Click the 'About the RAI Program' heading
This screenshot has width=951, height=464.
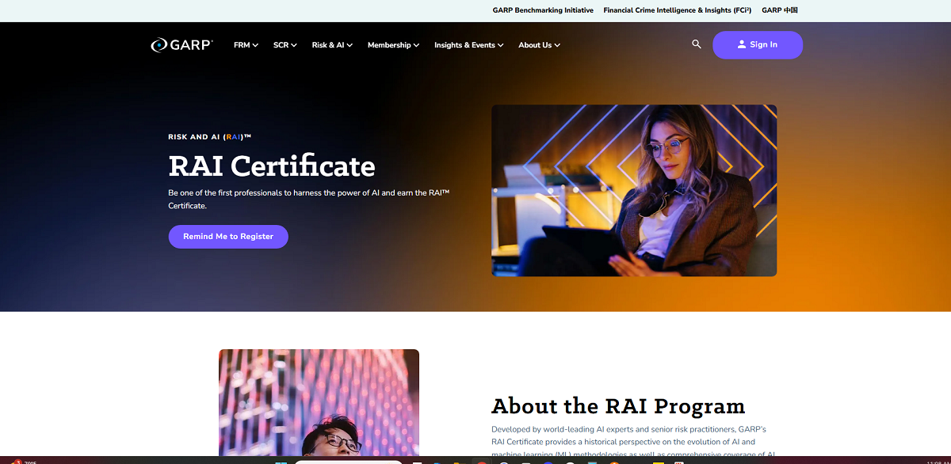pos(618,406)
